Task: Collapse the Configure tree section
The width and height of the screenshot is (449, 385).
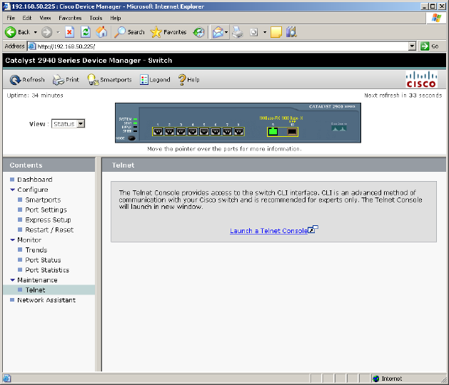Action: [x=12, y=190]
